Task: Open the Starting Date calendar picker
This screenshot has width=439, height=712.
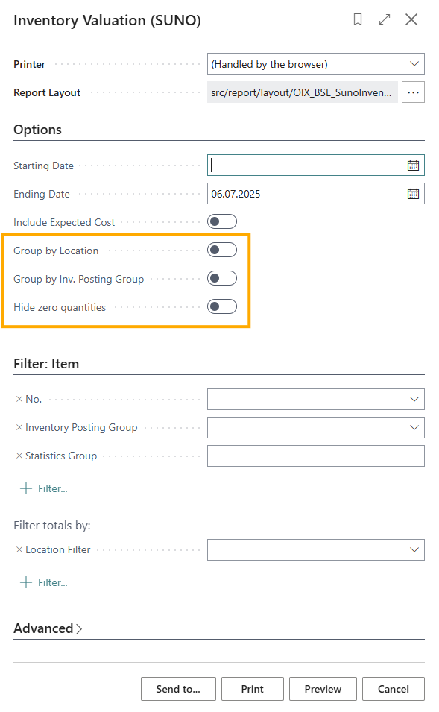Action: (x=413, y=166)
